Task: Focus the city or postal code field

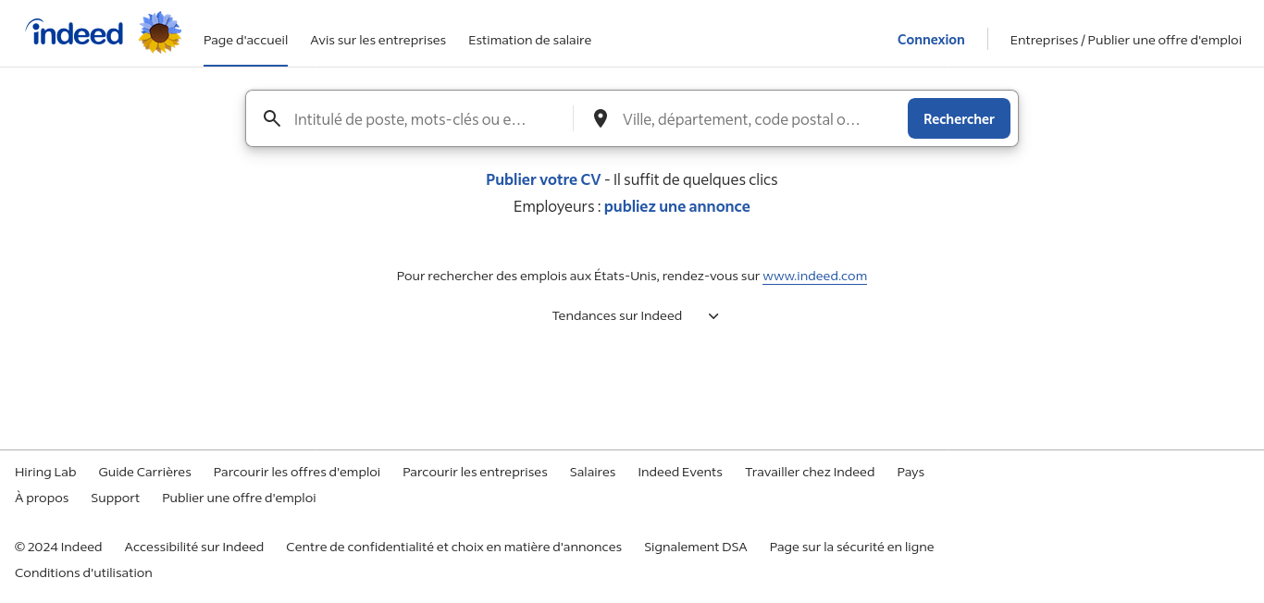Action: pyautogui.click(x=756, y=118)
